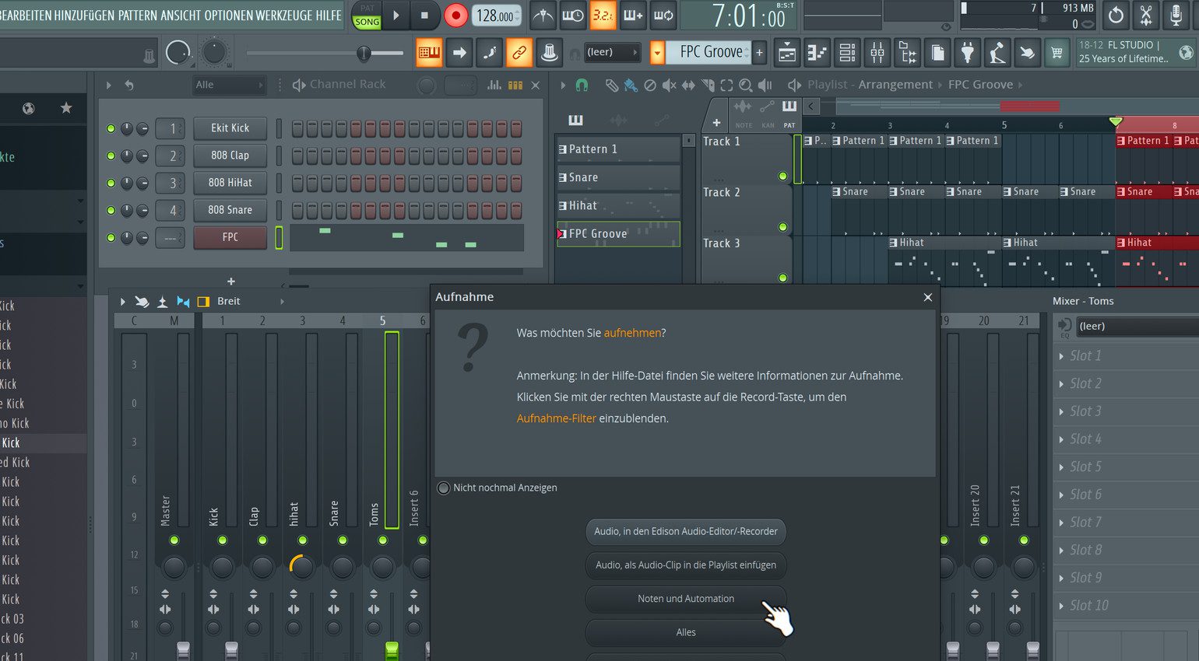This screenshot has width=1199, height=661.
Task: Choose 'Audio, als Audio-Clip in die Playlist einfügen'
Action: tap(686, 565)
